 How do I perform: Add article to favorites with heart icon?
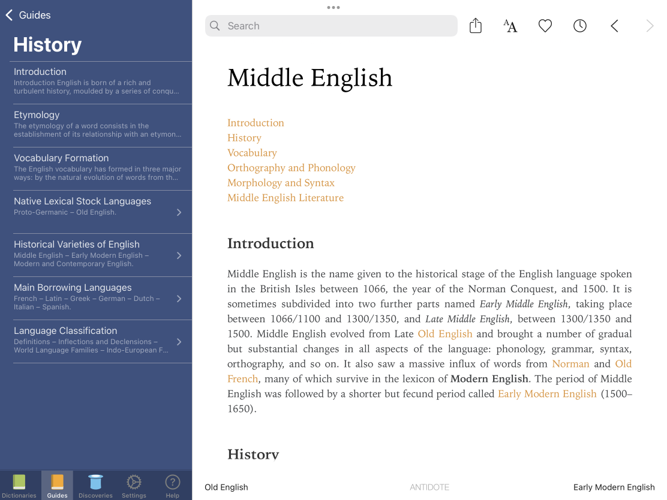pos(545,26)
